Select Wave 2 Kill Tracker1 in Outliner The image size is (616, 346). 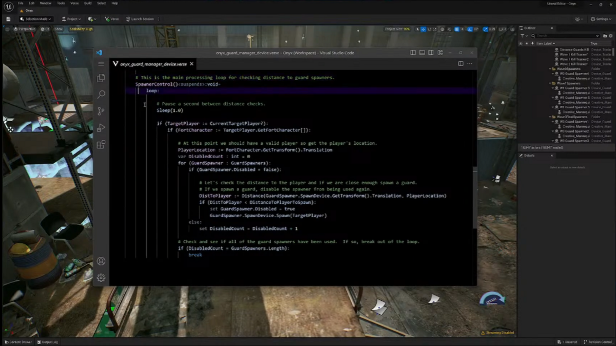pos(574,64)
